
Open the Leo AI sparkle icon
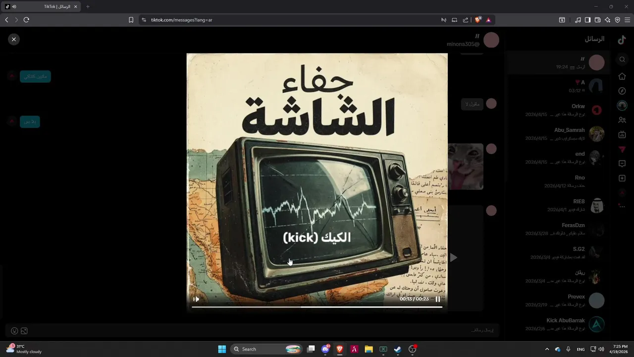[607, 20]
